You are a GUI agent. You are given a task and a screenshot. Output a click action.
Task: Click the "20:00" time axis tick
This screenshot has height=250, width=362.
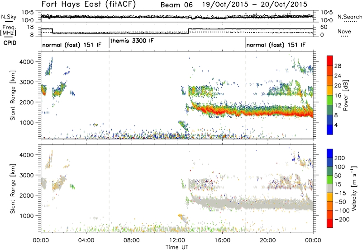pyautogui.click(x=268, y=241)
